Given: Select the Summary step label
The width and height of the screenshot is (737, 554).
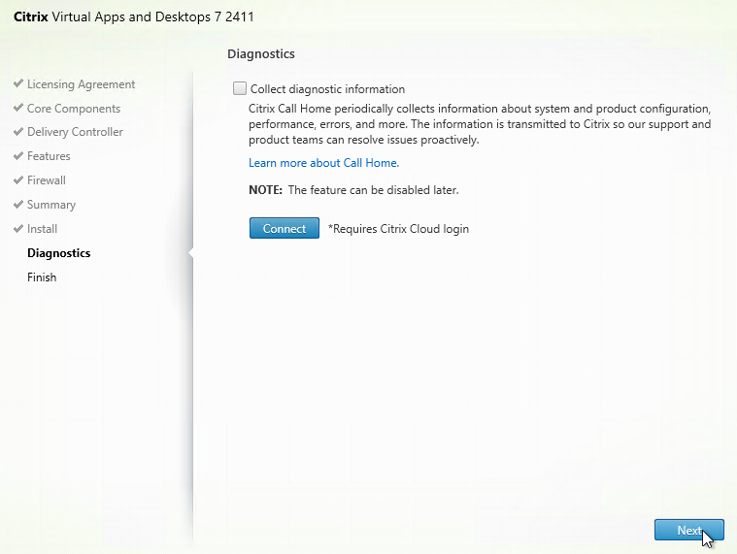Looking at the screenshot, I should click(x=51, y=205).
